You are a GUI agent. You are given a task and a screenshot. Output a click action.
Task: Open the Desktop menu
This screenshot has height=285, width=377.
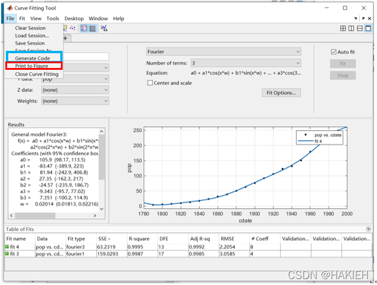click(x=74, y=18)
